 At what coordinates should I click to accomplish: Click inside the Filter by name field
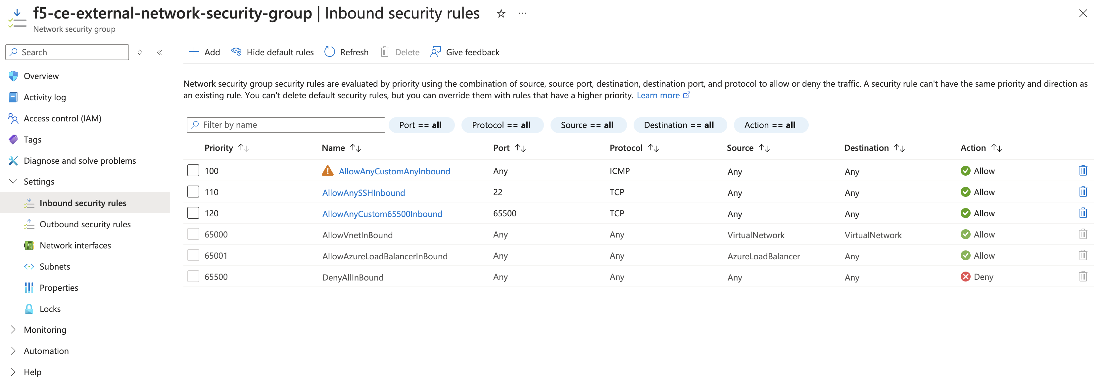coord(286,125)
